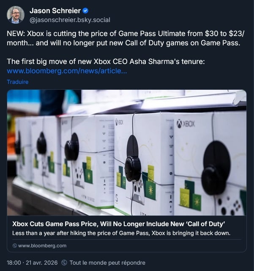This screenshot has width=254, height=271.
Task: Open the Xbox boxes preview image
Action: click(x=127, y=152)
